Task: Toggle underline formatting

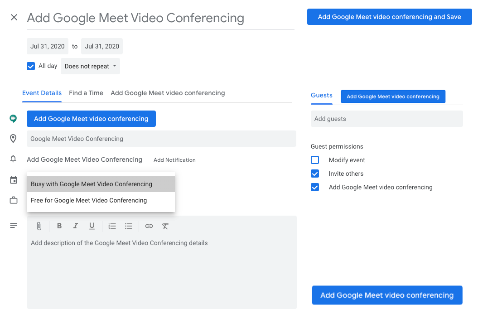Action: (92, 226)
